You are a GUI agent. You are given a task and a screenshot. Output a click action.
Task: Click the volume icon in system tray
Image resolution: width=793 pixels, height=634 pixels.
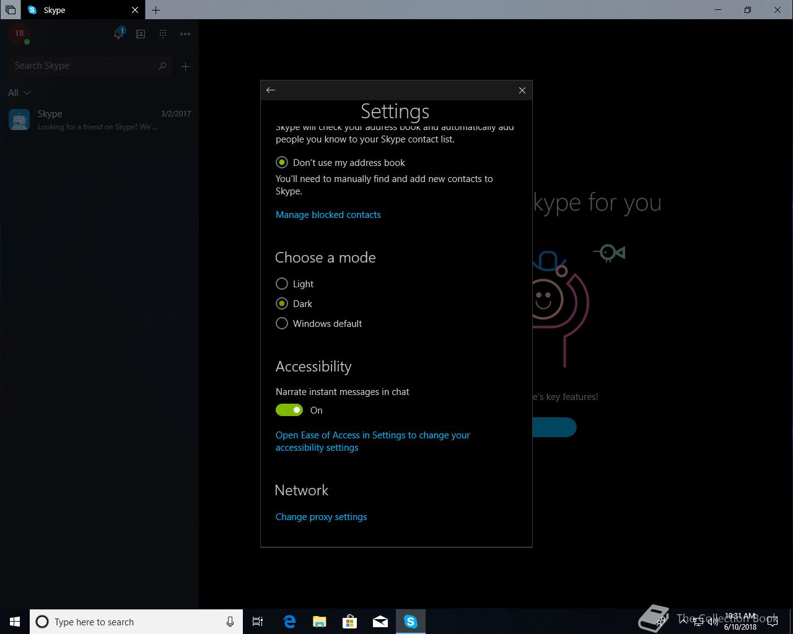tap(712, 622)
